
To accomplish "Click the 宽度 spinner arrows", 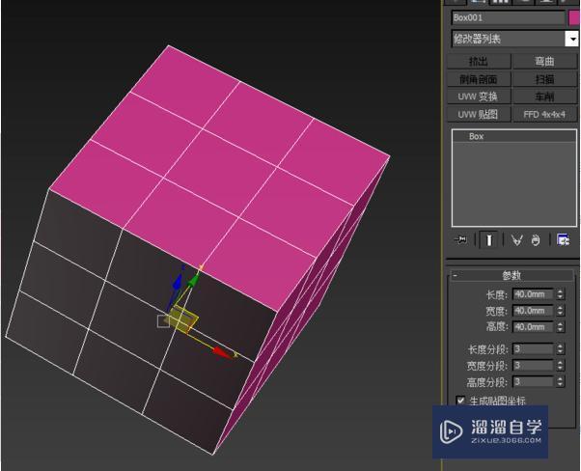I will (x=560, y=311).
